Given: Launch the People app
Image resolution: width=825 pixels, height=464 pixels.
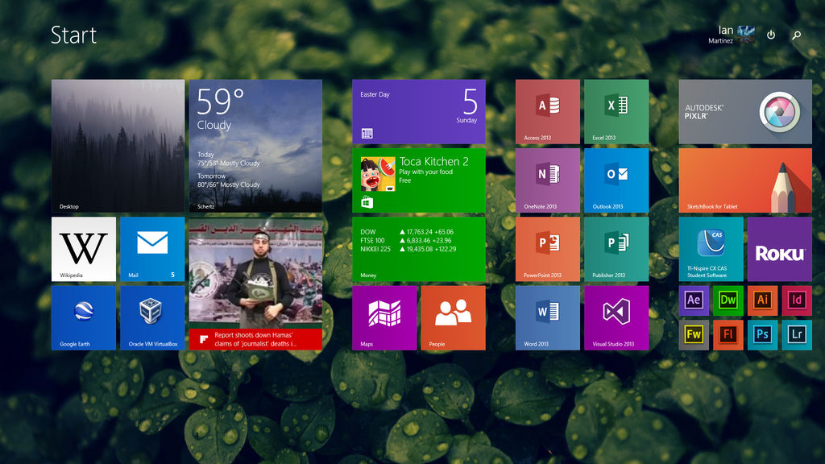Looking at the screenshot, I should 453,318.
